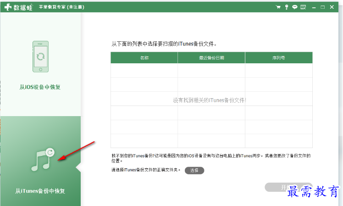Click the 数据蛙 logo cross icon
Viewport: 343px width, 206px height.
click(8, 7)
